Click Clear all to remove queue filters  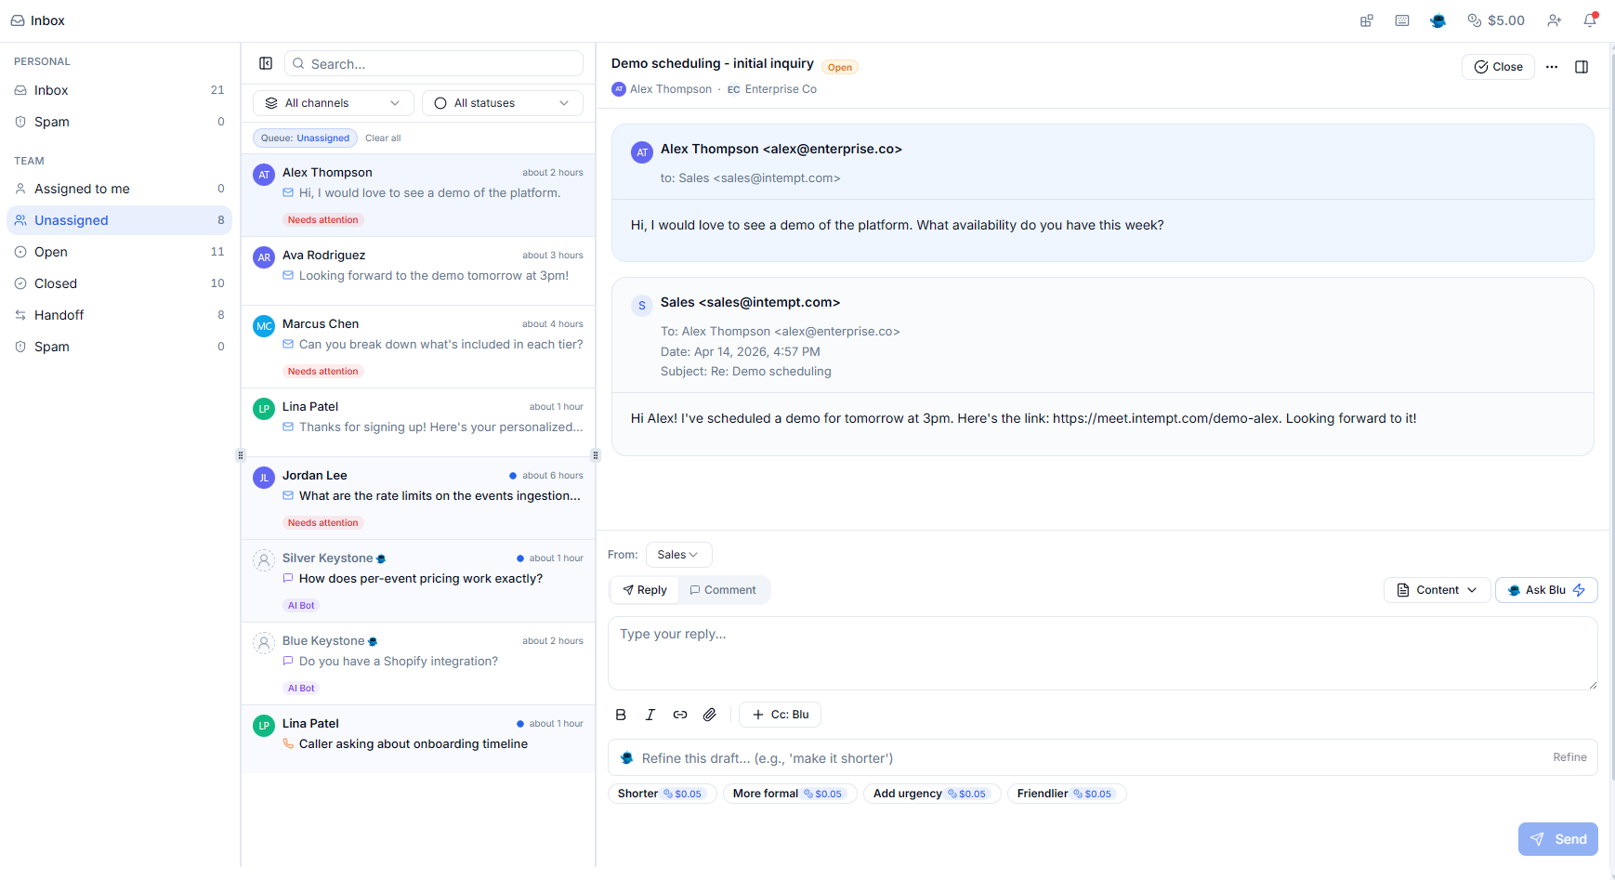383,138
